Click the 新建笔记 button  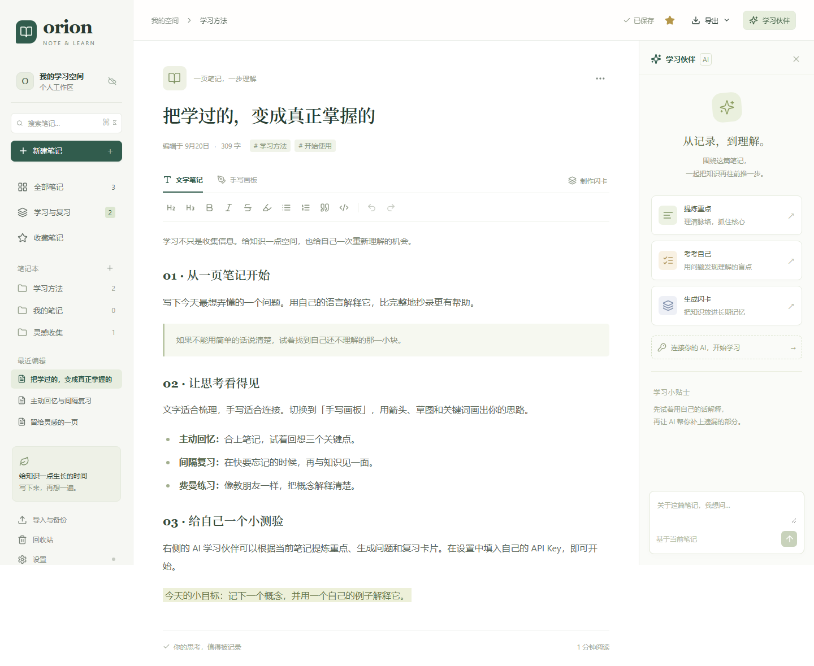[x=66, y=151]
